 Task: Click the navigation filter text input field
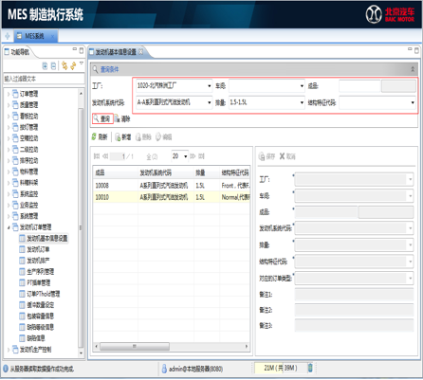pyautogui.click(x=44, y=79)
